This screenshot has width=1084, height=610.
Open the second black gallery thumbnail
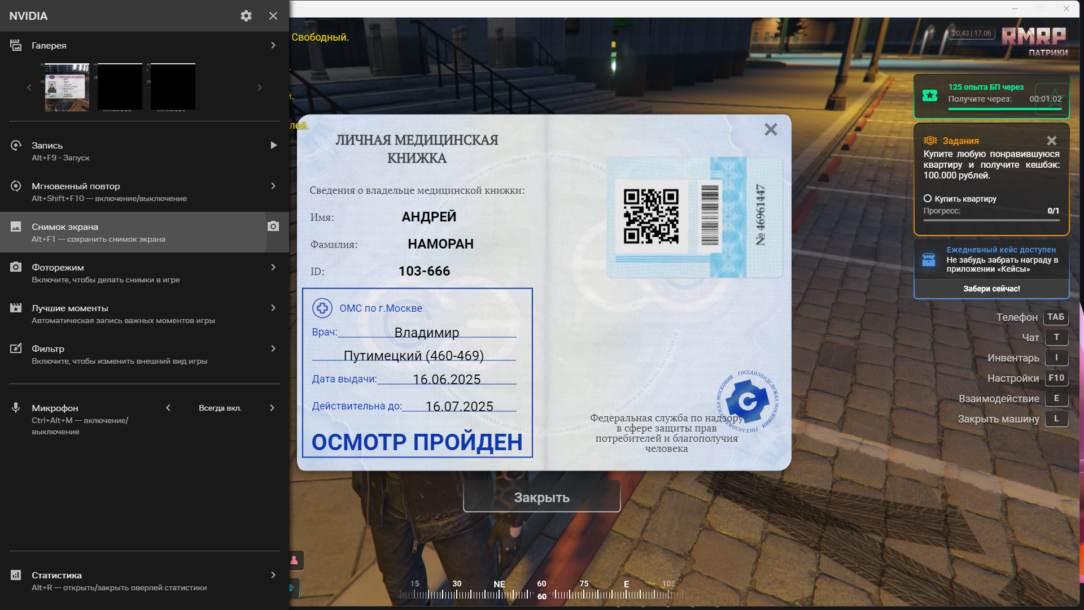(x=120, y=87)
